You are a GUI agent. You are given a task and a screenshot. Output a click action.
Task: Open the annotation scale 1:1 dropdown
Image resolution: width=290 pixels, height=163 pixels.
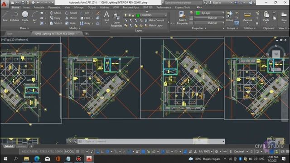205,152
